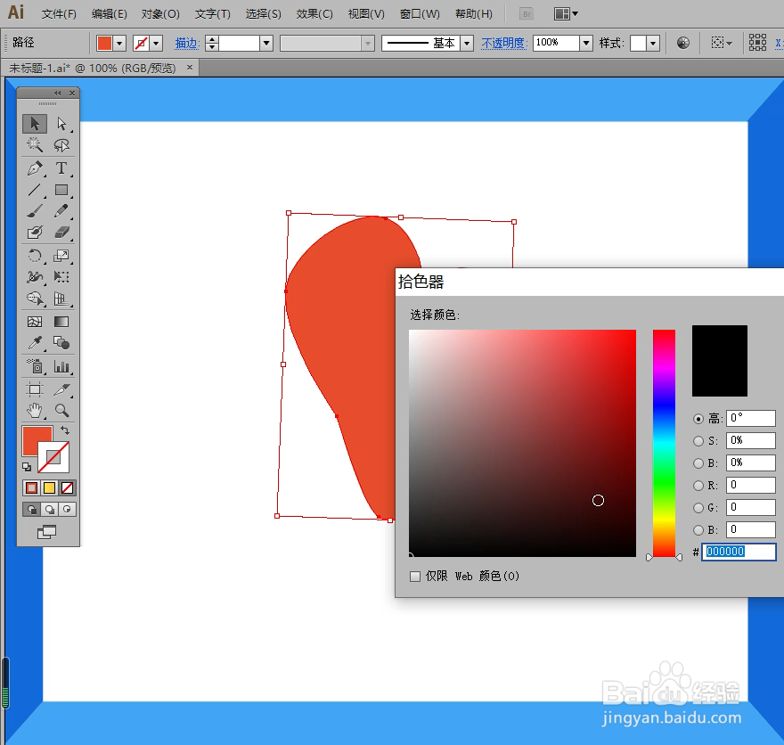Image resolution: width=784 pixels, height=745 pixels.
Task: Select the Free Transform tool
Action: tap(61, 277)
